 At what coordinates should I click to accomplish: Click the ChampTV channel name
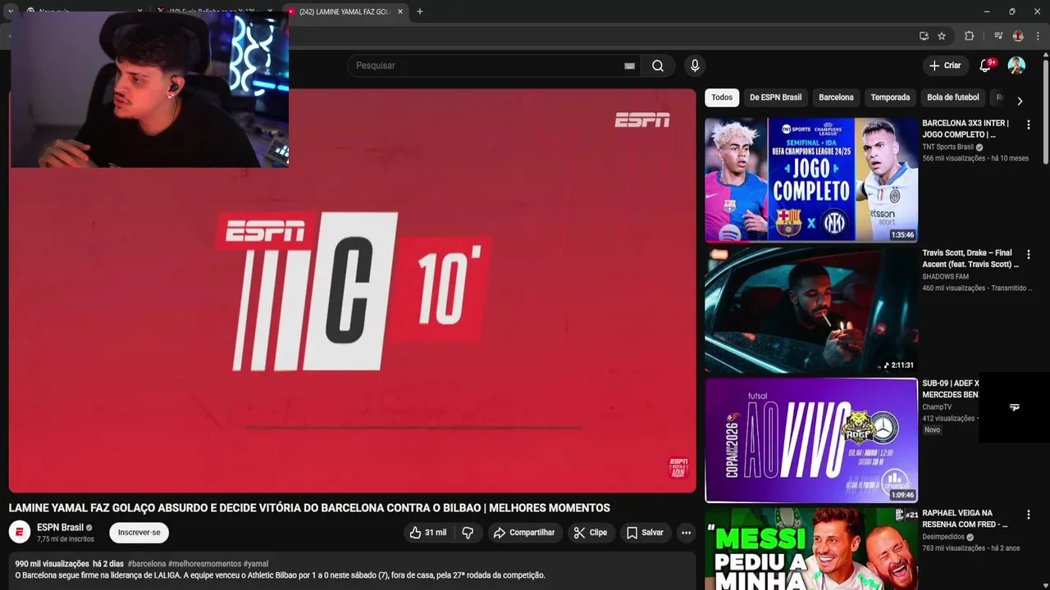click(x=937, y=407)
